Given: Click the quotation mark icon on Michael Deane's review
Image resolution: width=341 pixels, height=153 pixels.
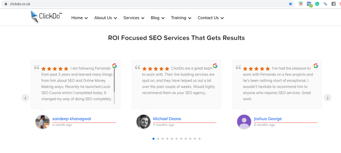Looking at the screenshot, I should point(138,67).
